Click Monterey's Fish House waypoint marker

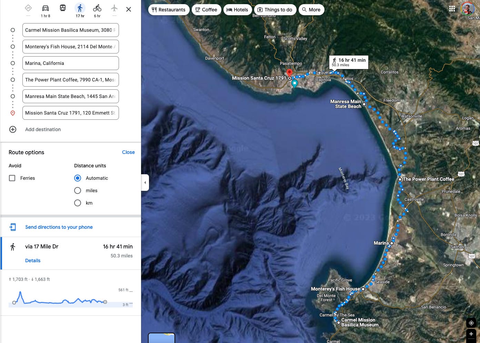tap(363, 289)
